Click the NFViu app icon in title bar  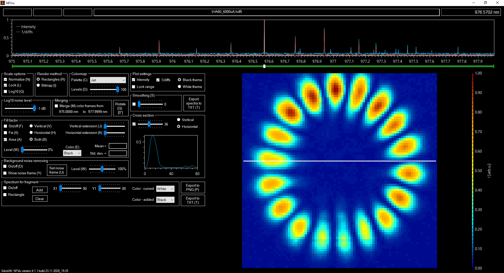(x=3, y=3)
